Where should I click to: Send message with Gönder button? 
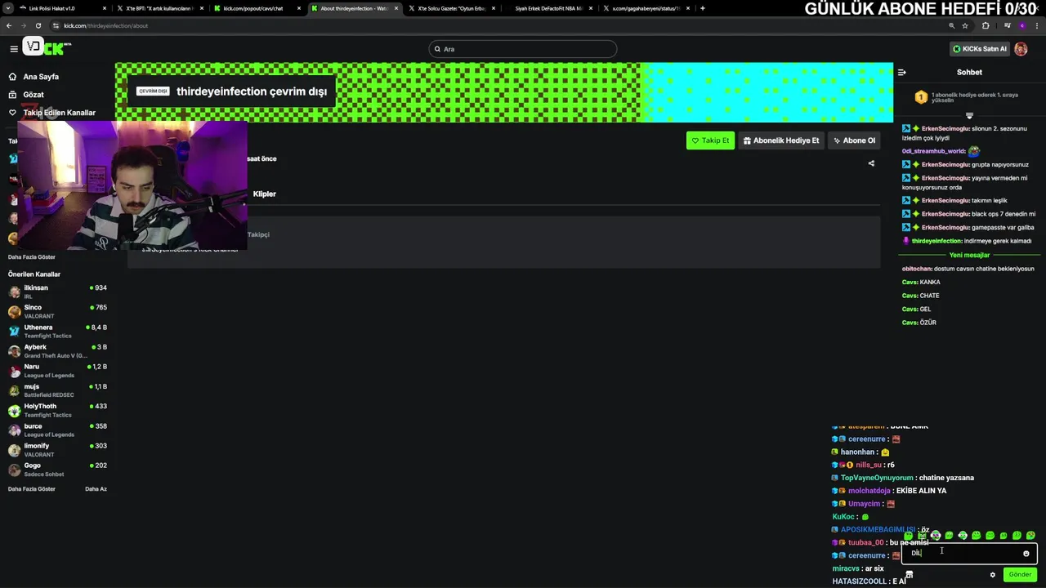pos(1020,574)
